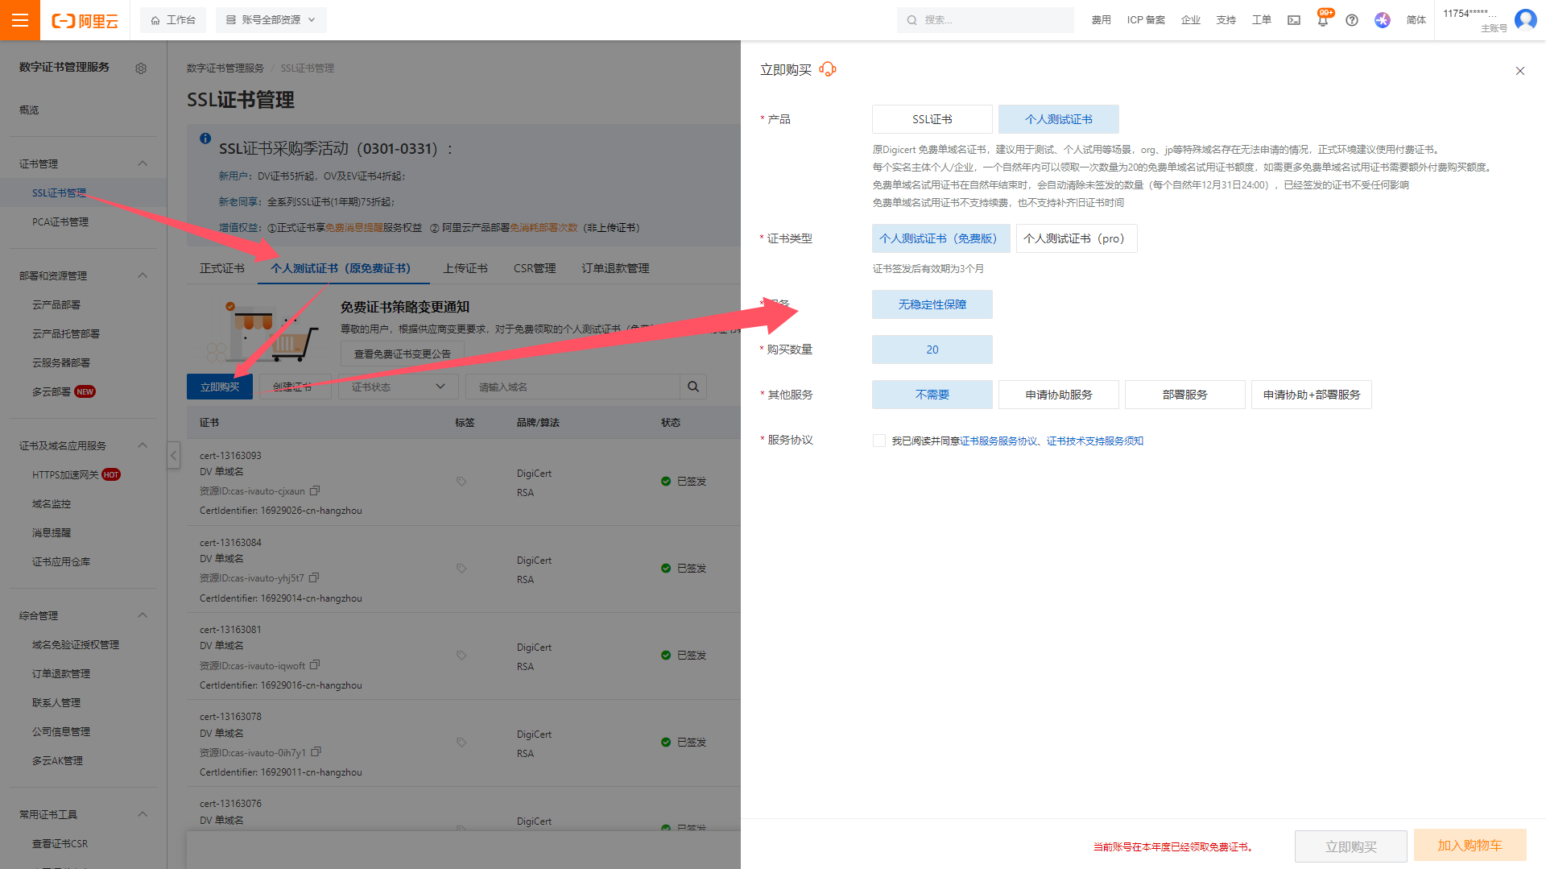Open the 证书状态 dropdown

click(x=398, y=387)
